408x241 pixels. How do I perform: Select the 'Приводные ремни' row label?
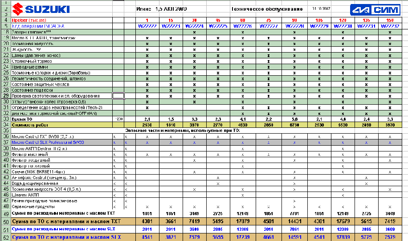(x=61, y=67)
